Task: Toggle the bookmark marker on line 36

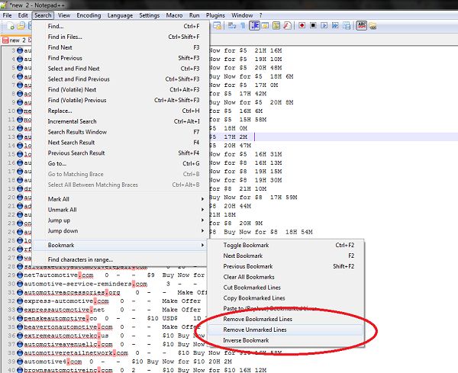Action: click(20, 336)
